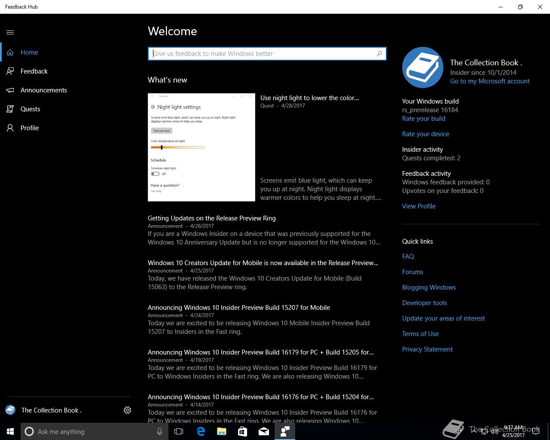Open File Explorer from taskbar
Viewport: 550px width, 440px height.
coord(221,431)
